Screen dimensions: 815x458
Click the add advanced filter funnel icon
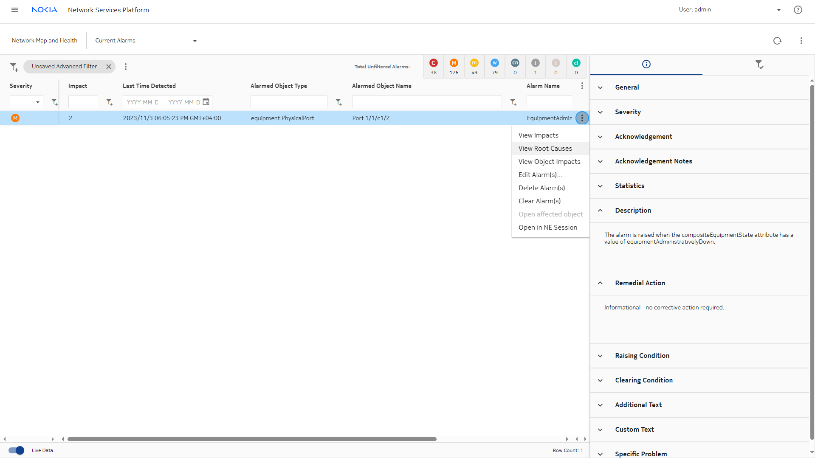[14, 67]
